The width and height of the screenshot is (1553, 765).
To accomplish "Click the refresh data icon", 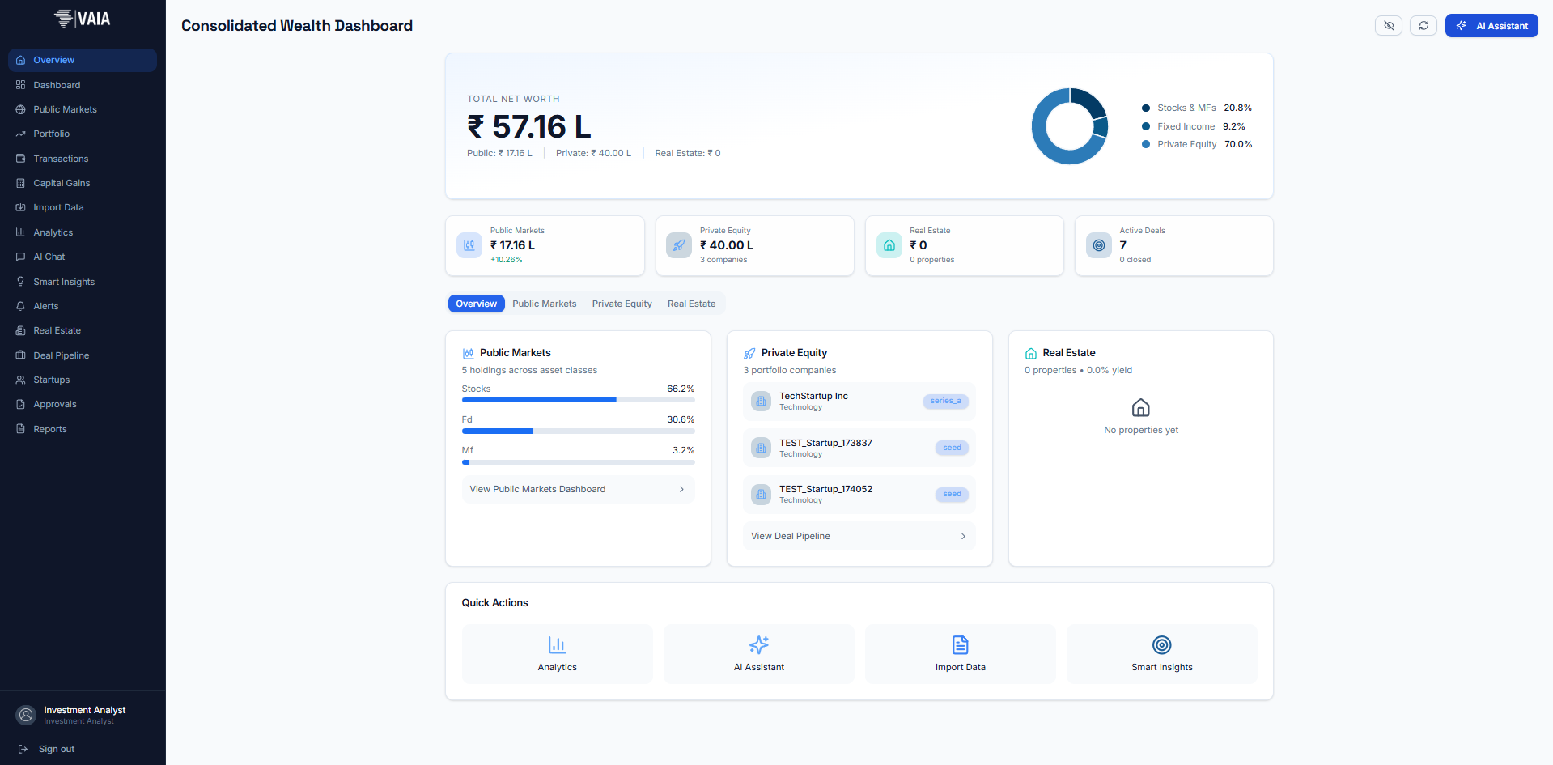I will (1423, 26).
